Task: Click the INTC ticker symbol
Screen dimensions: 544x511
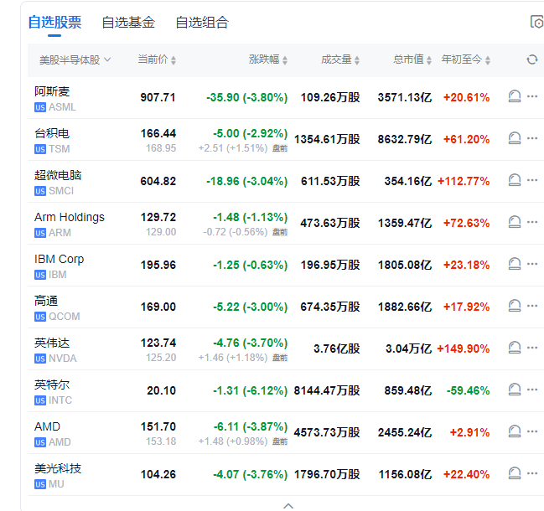Action: coord(60,400)
